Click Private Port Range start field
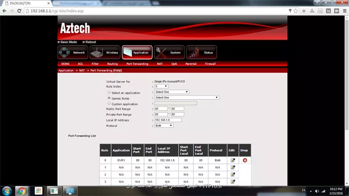This screenshot has height=196, width=349. [x=161, y=114]
